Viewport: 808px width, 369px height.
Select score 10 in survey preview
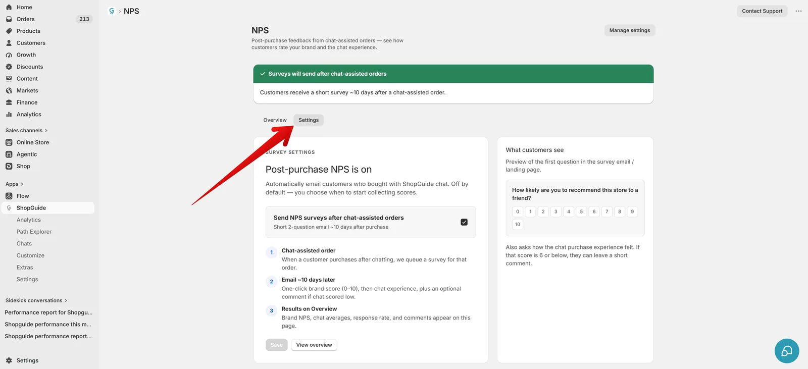click(518, 225)
